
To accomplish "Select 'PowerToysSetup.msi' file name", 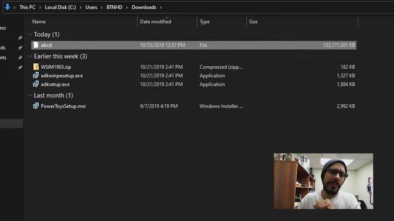I will tap(63, 106).
